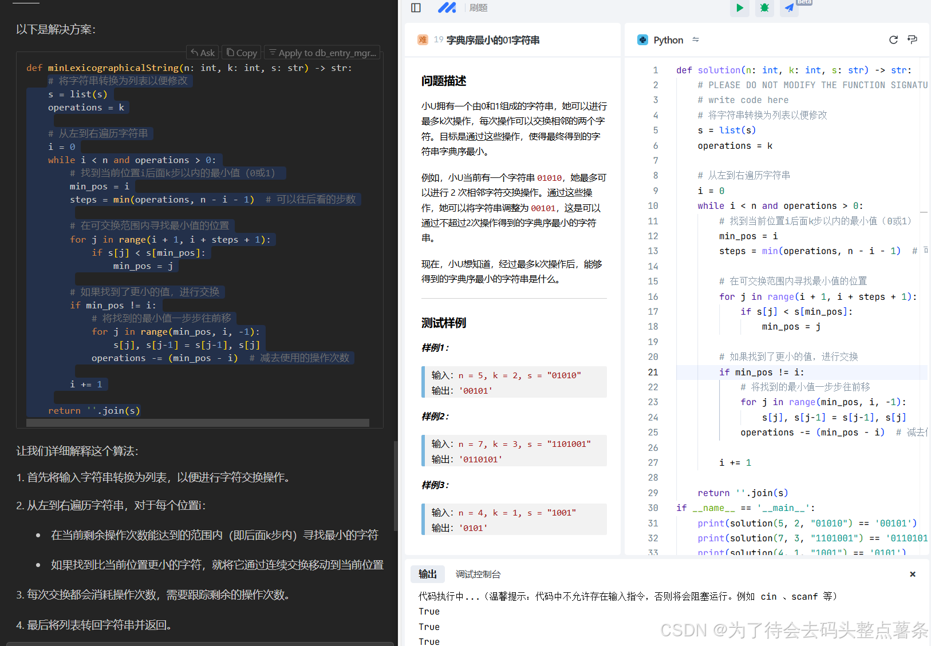This screenshot has height=646, width=931.
Task: Dismiss the output panel with the X
Action: (x=912, y=574)
